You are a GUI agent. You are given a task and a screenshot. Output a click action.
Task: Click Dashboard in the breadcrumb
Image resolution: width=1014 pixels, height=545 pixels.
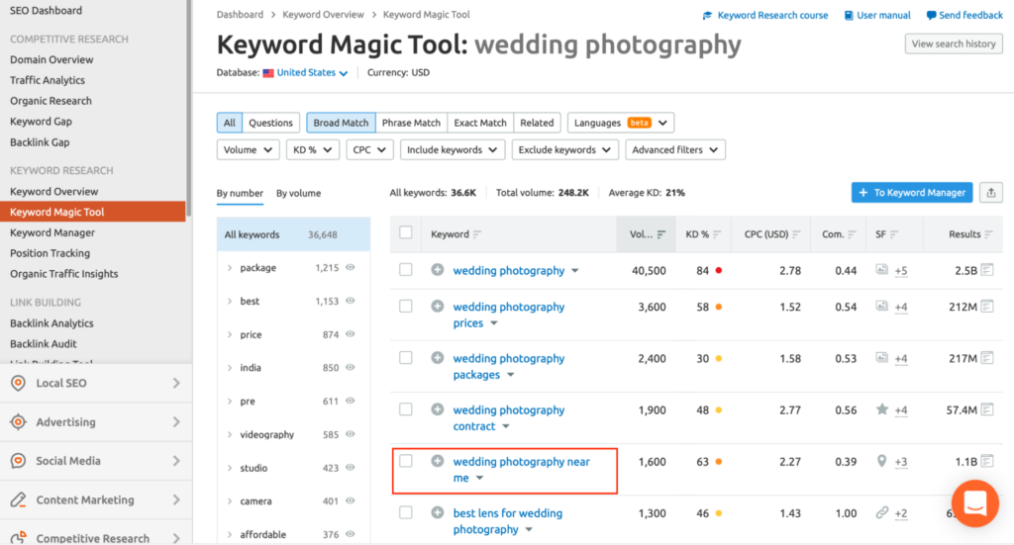(x=240, y=14)
